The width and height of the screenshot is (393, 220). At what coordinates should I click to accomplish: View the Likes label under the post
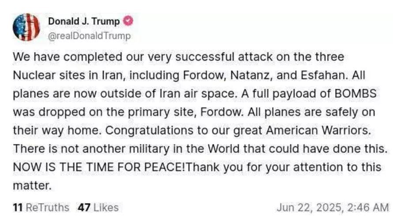106,208
